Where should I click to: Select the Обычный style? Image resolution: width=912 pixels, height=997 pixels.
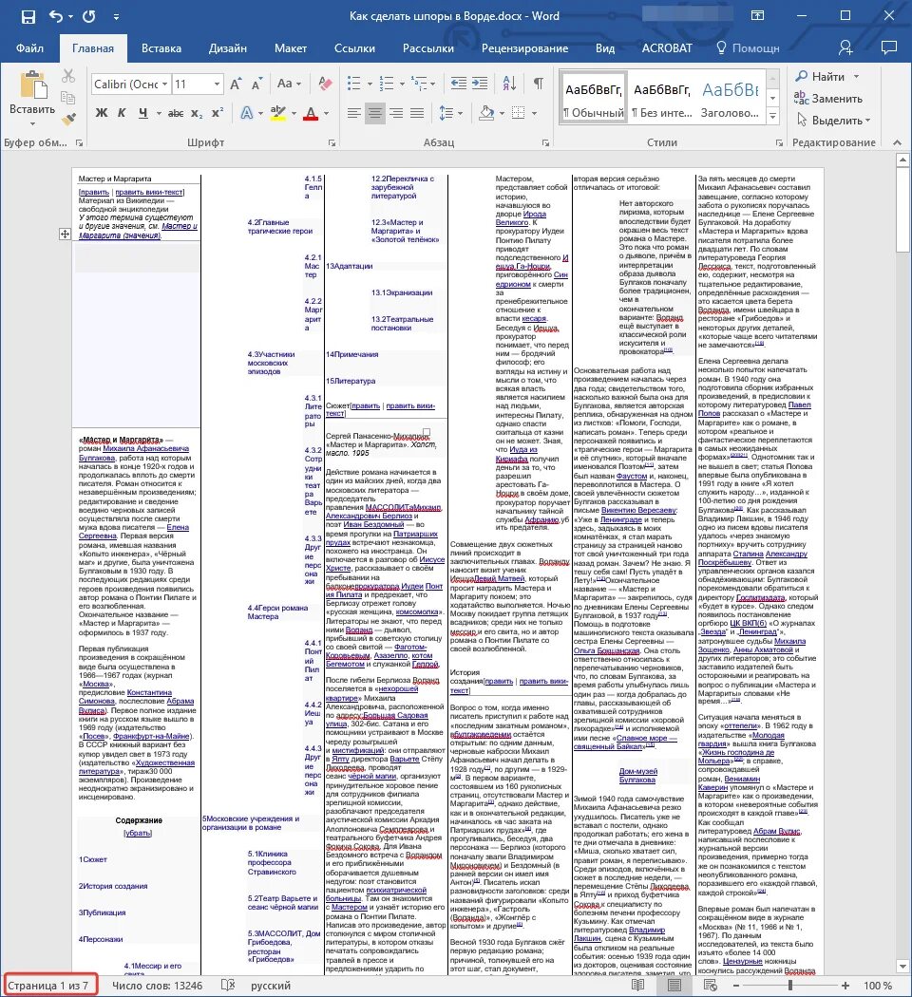[594, 99]
